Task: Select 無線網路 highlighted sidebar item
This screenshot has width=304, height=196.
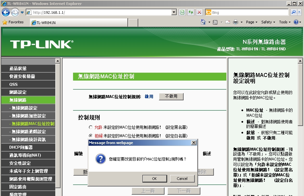Action: coord(28,100)
